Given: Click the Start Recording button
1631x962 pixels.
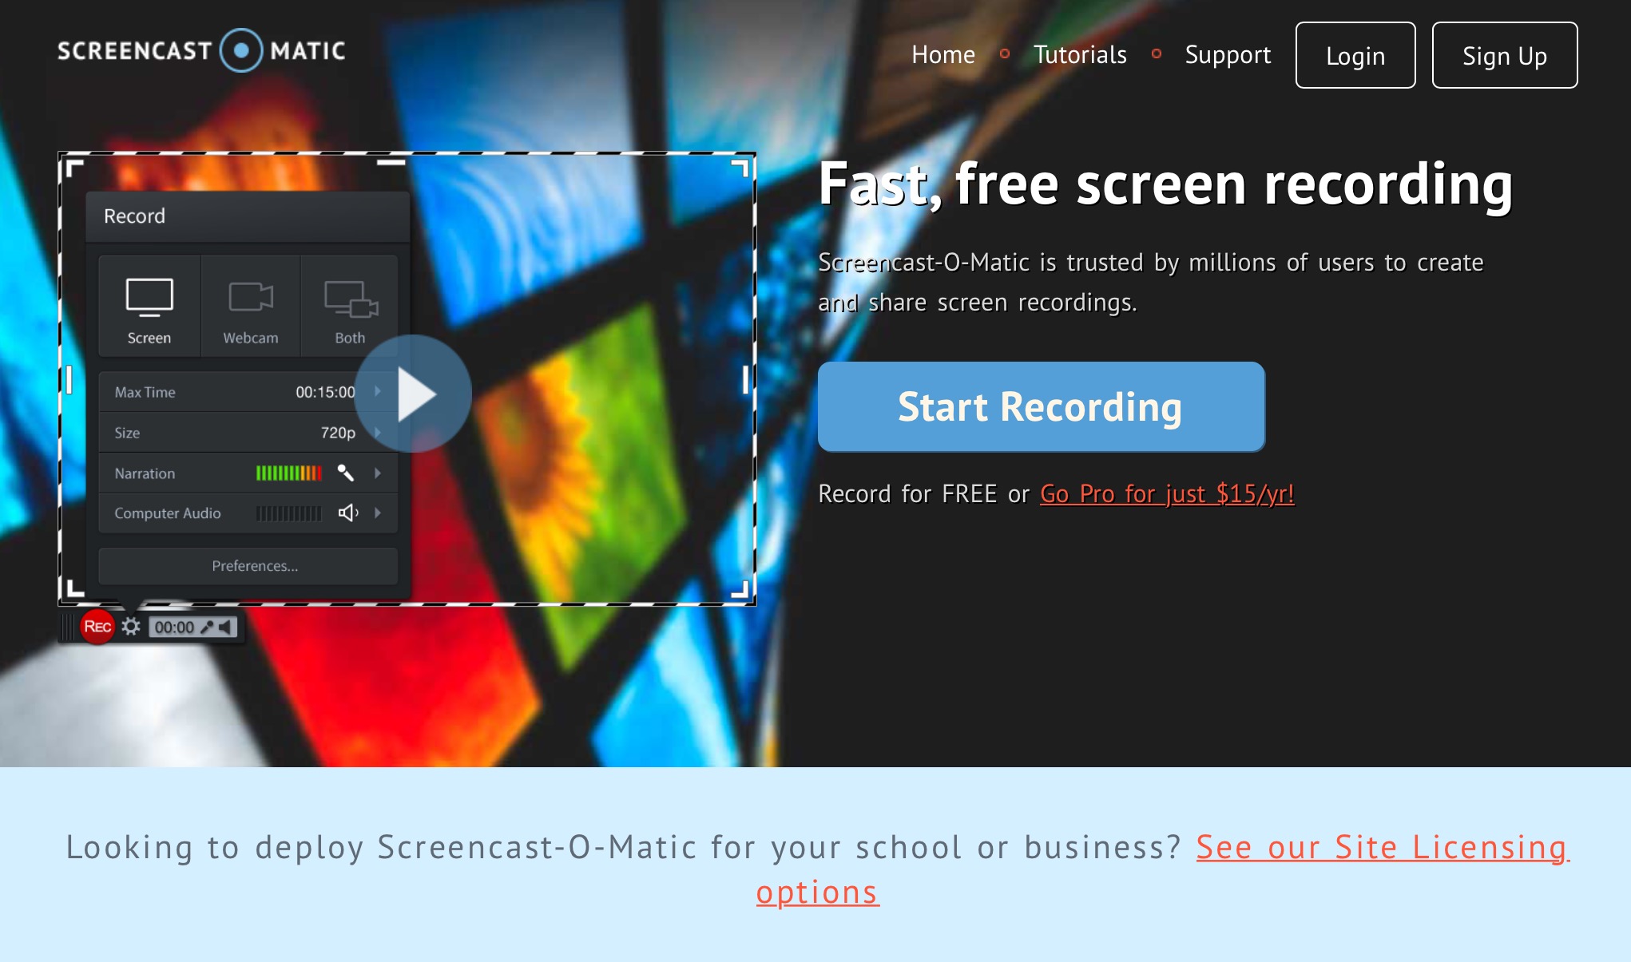Looking at the screenshot, I should 1042,406.
